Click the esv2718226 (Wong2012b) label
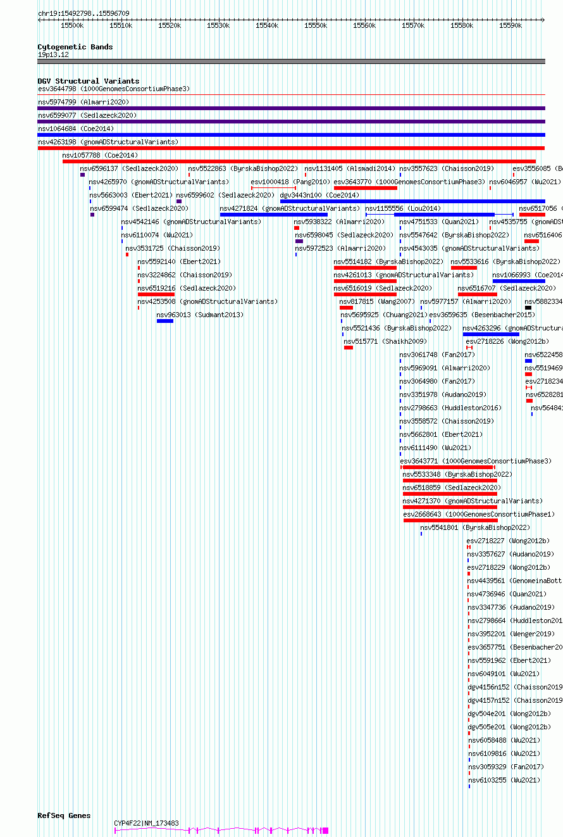 (508, 341)
